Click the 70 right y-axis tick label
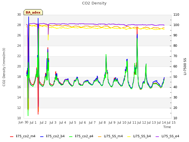This screenshot has height=142, width=189. tap(175, 56)
